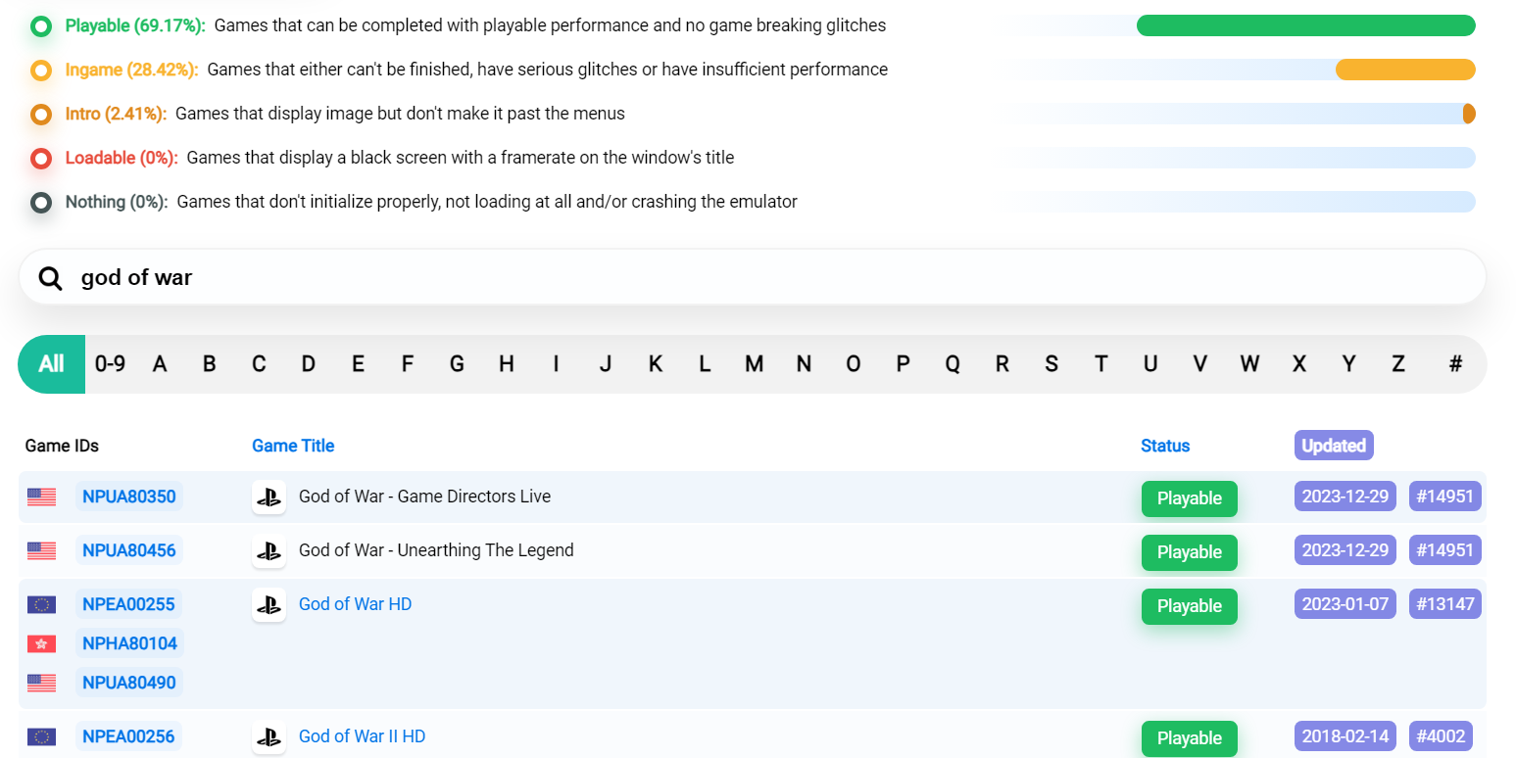Click US flag next to NPUA80490
The image size is (1516, 758).
pyautogui.click(x=41, y=684)
